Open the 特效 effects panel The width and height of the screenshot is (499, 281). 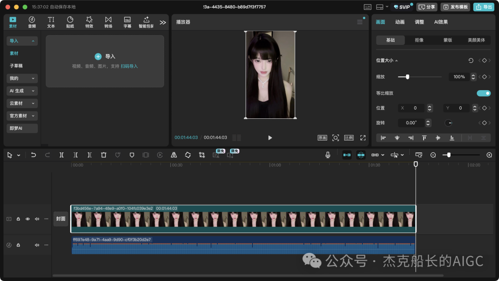coord(89,22)
